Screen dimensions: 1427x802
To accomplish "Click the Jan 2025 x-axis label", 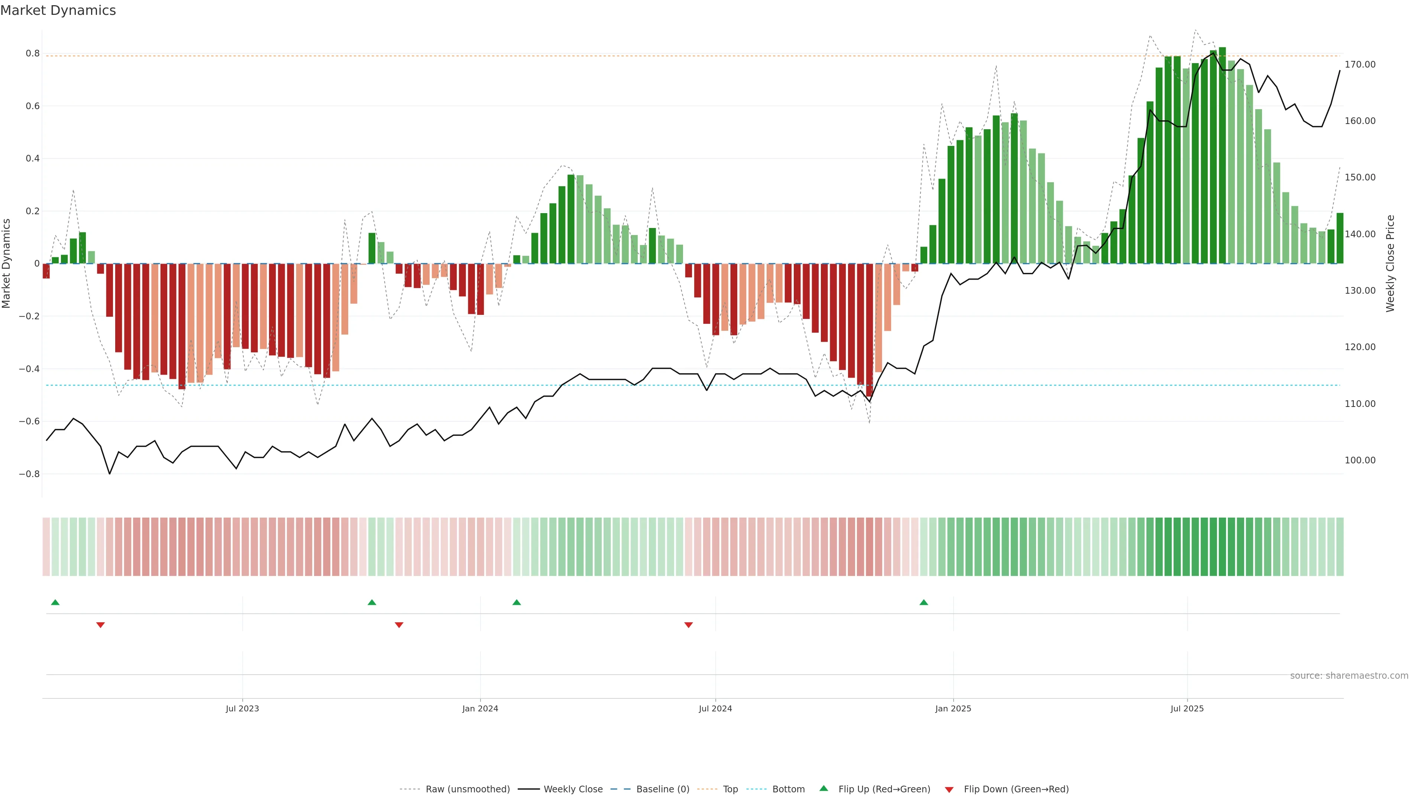I will pyautogui.click(x=953, y=708).
